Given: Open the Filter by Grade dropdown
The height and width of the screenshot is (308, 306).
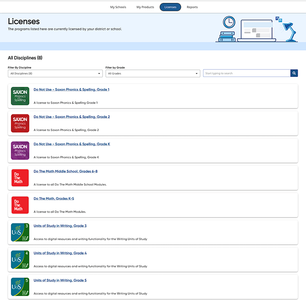Looking at the screenshot, I should pyautogui.click(x=153, y=74).
